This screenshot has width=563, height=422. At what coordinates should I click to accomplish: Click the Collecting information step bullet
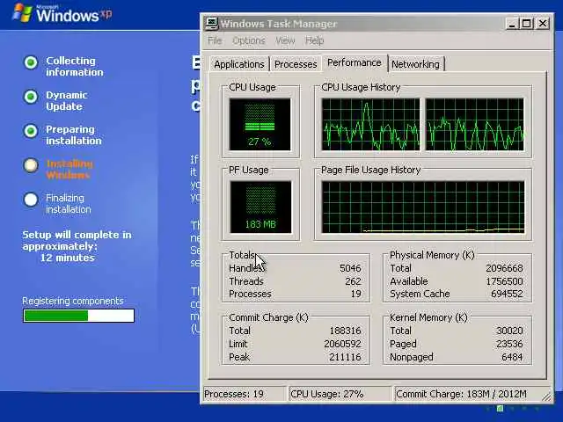coord(31,62)
